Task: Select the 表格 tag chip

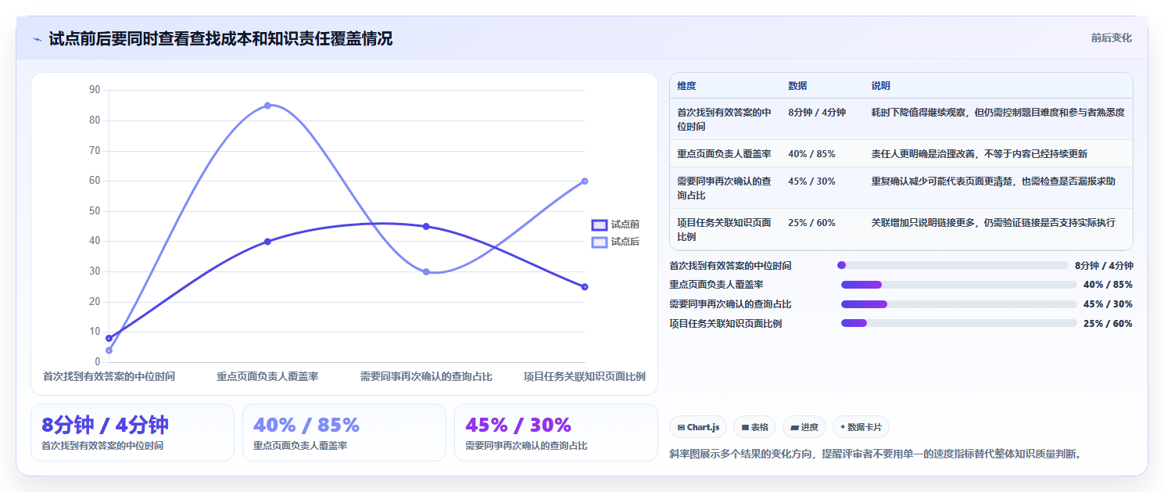Action: pos(756,427)
